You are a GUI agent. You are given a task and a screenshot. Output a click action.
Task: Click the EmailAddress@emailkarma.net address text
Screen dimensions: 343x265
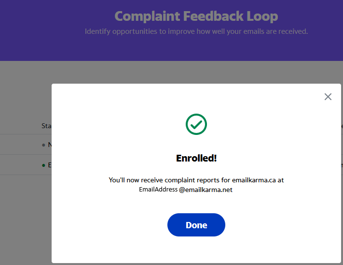[186, 190]
